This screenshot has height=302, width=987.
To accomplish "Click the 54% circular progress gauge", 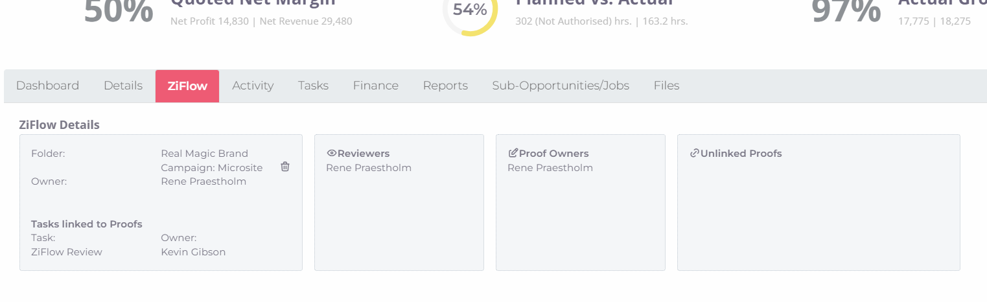I will (x=470, y=11).
